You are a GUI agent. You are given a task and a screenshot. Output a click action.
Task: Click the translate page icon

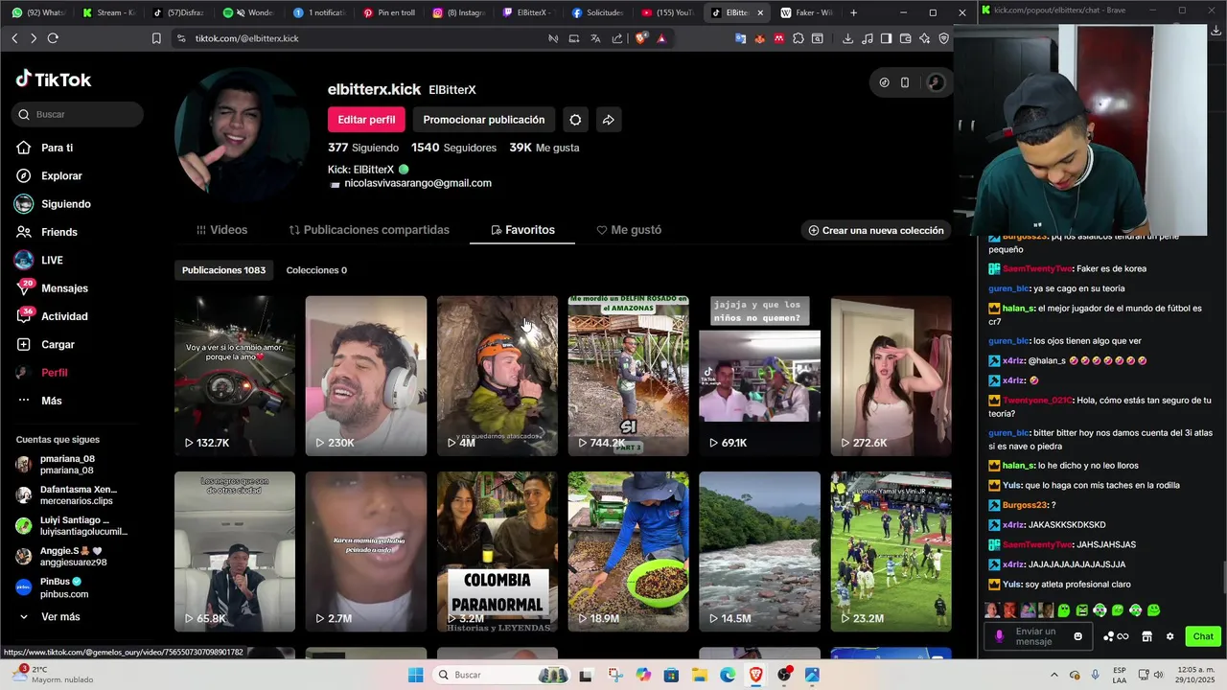[x=595, y=38]
